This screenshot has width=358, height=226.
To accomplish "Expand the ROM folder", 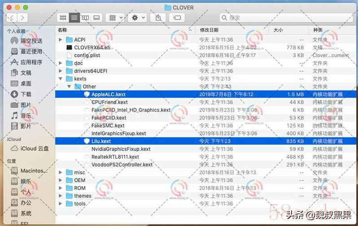I will point(60,188).
